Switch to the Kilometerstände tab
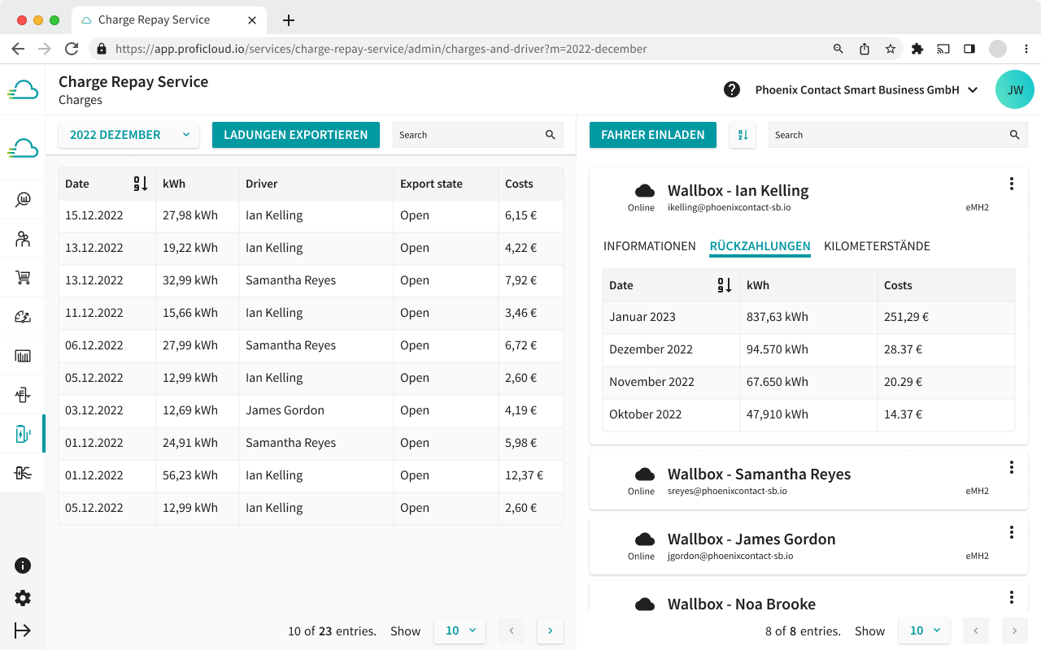Viewport: 1041px width, 650px height. click(x=877, y=246)
